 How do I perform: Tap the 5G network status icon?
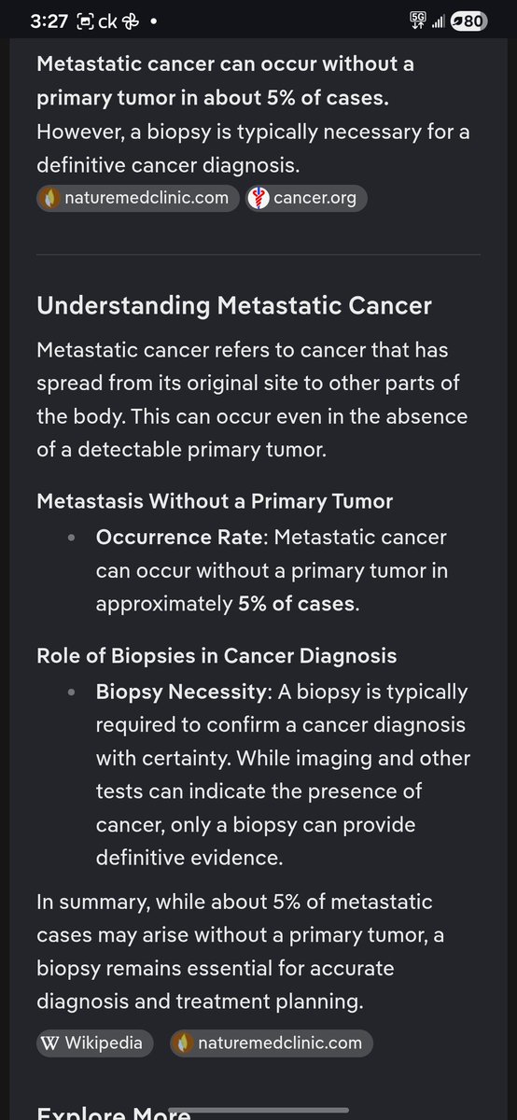coord(416,21)
